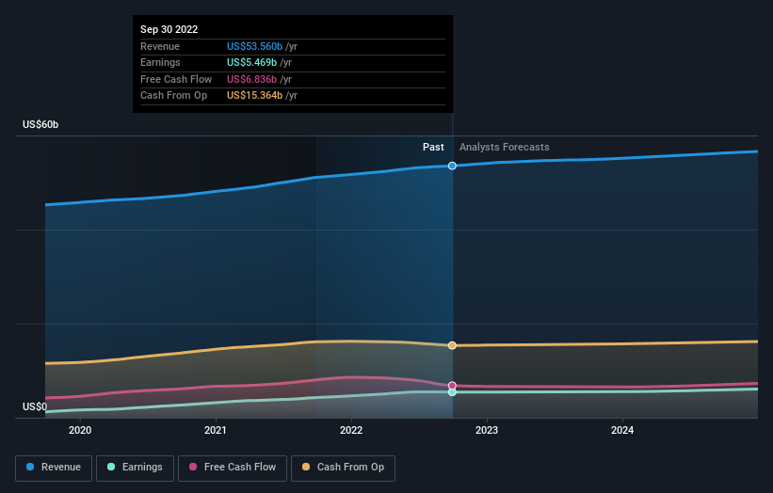Image resolution: width=773 pixels, height=493 pixels.
Task: Click the US$53.560b revenue value
Action: click(254, 46)
